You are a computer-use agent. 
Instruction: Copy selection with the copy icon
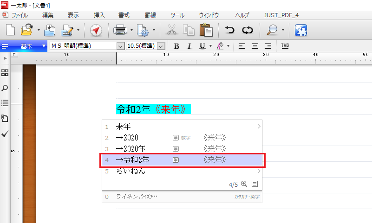(189, 30)
